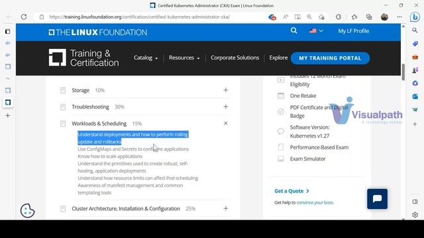Click the Read aloud icon
The width and height of the screenshot is (424, 238).
(286, 17)
